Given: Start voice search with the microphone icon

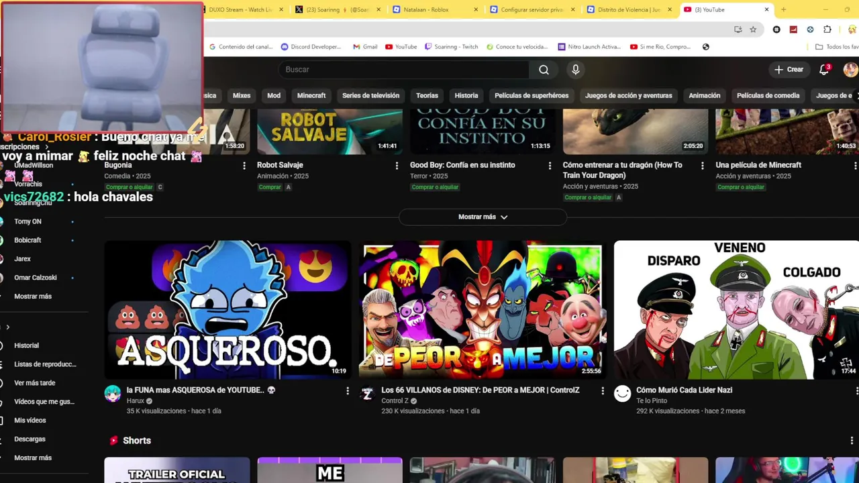Looking at the screenshot, I should (x=575, y=70).
